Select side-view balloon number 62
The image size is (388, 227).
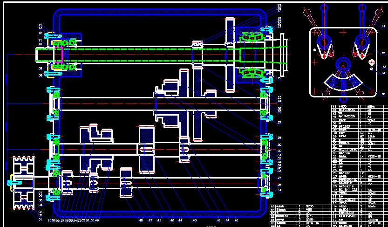click(x=383, y=53)
